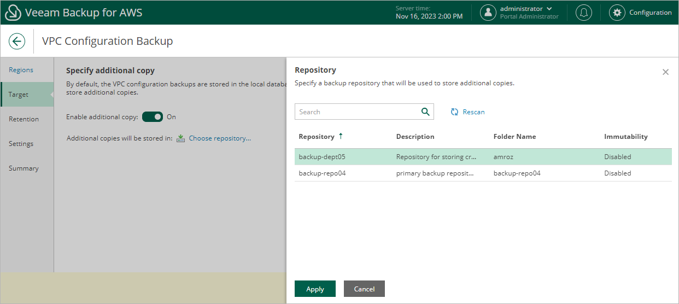Screen dimensions: 679x304
Task: Click the Apply button
Action: point(315,289)
